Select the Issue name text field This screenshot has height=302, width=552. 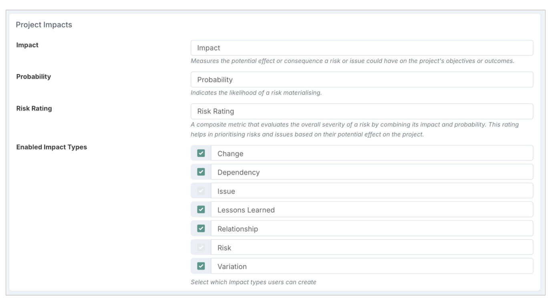pos(372,191)
